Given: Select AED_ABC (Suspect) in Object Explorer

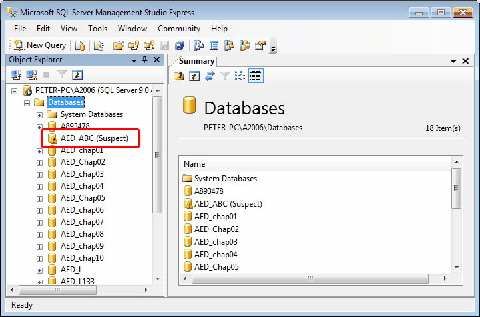Looking at the screenshot, I should click(95, 138).
